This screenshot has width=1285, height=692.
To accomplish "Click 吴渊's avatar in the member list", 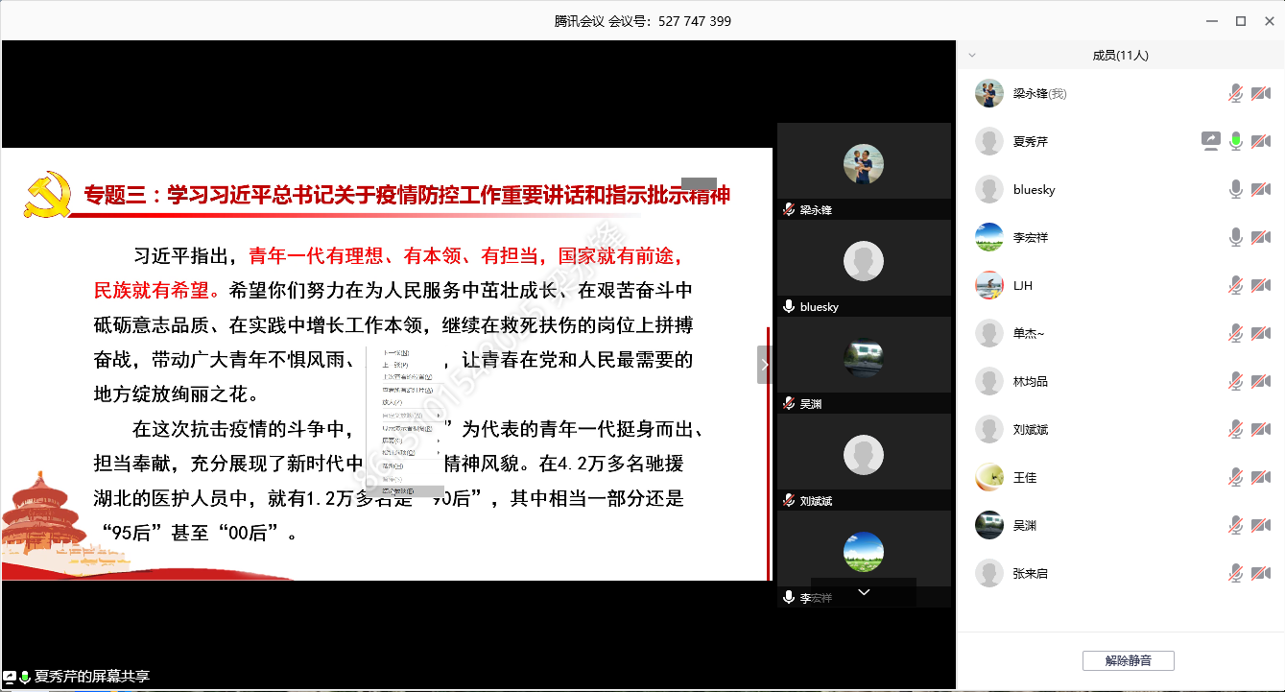I will click(989, 525).
